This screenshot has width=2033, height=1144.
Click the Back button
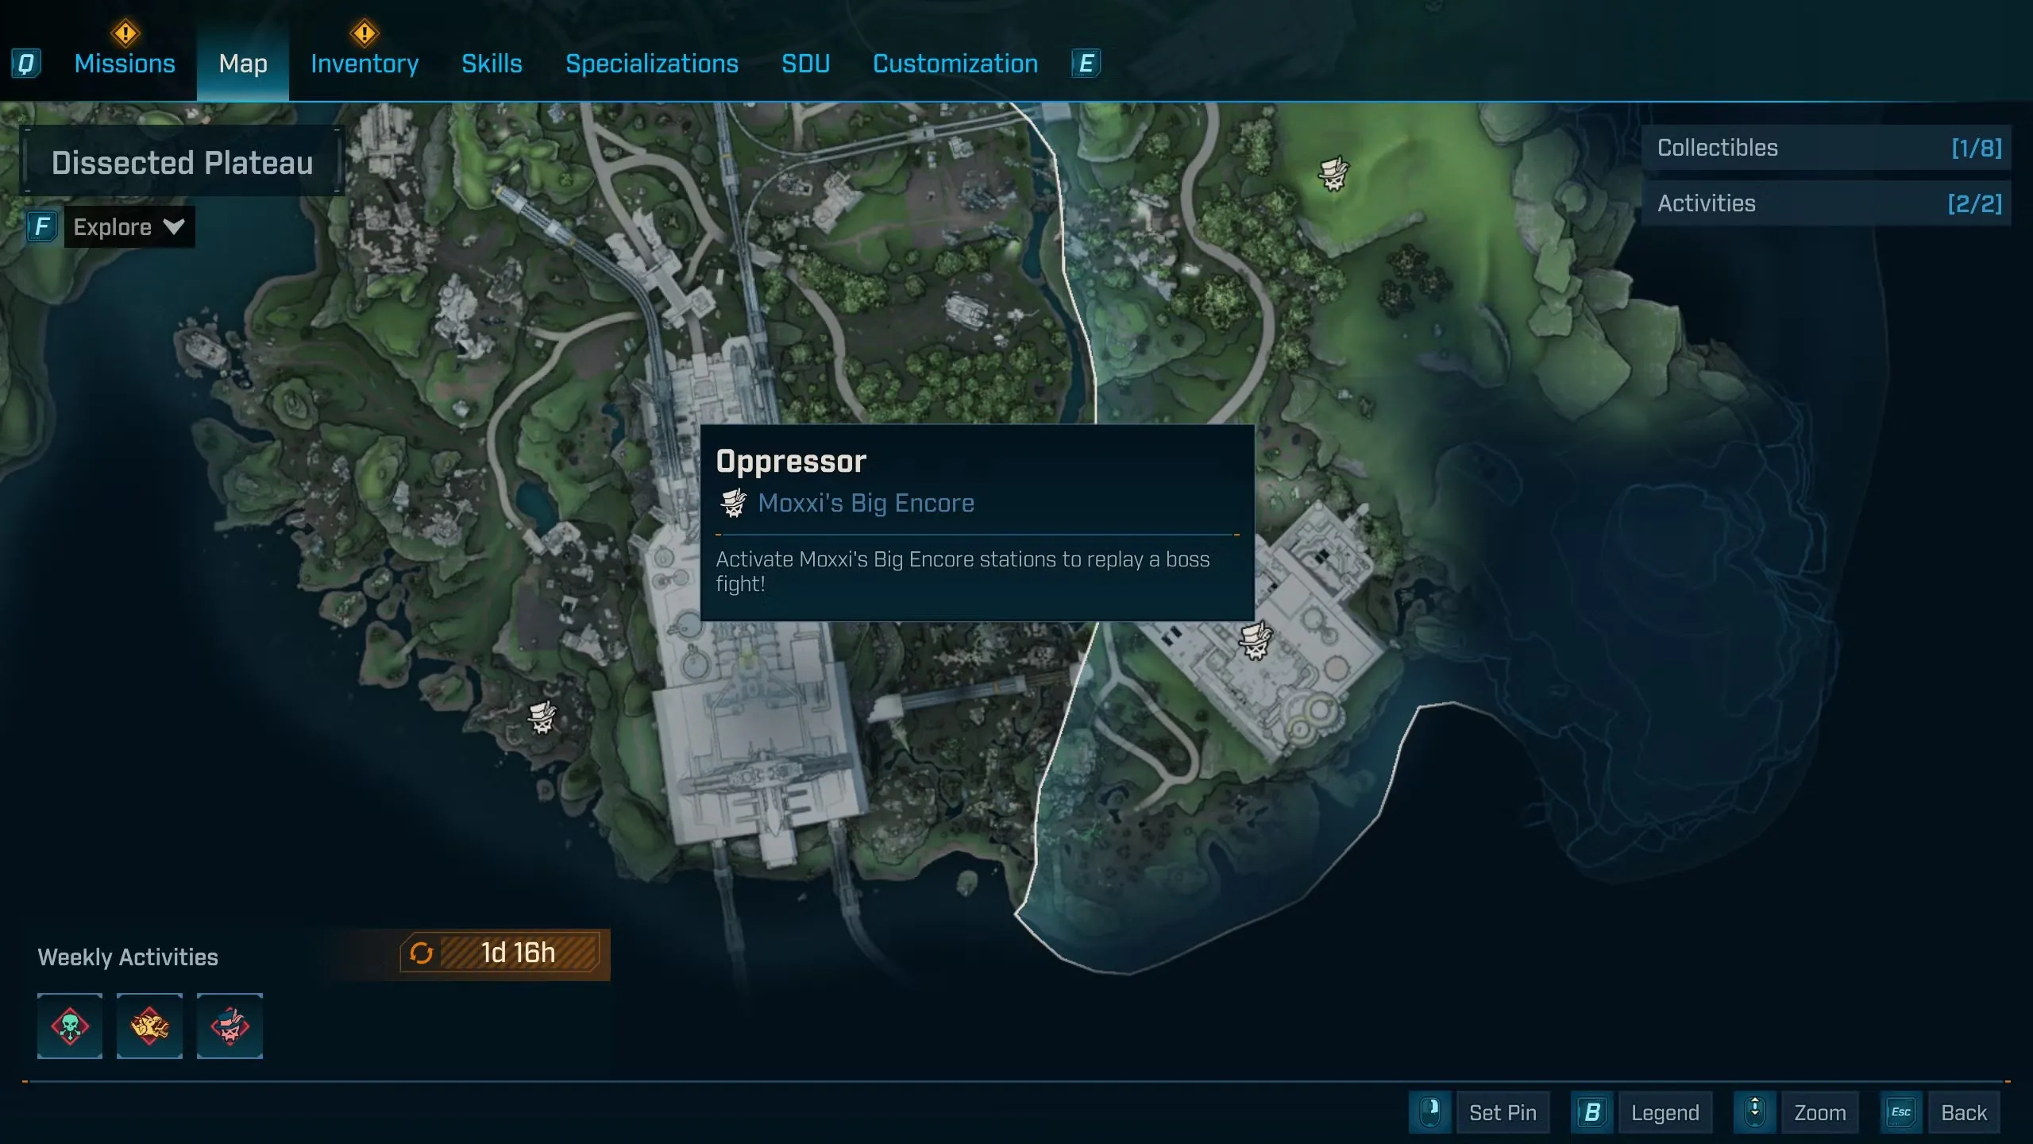[1964, 1113]
